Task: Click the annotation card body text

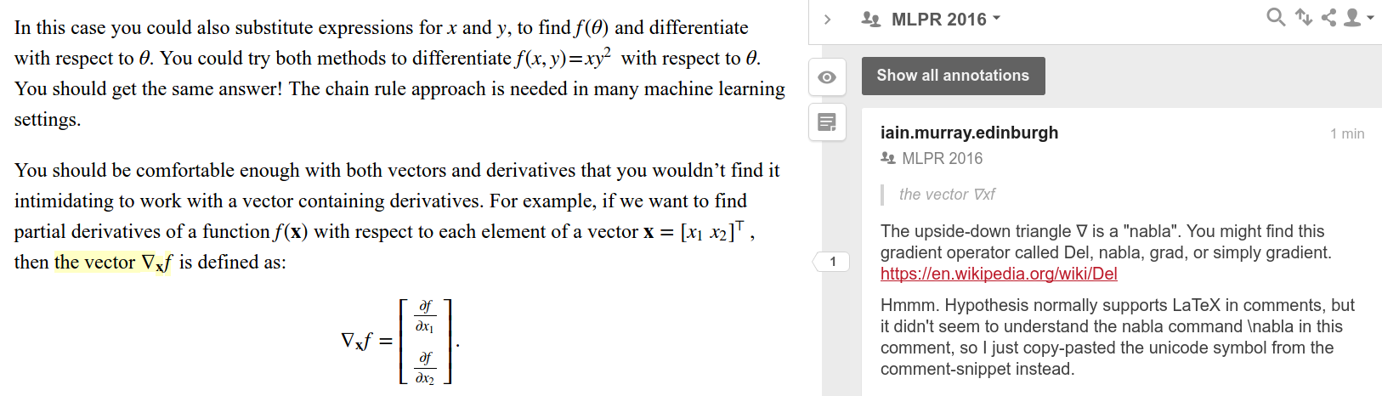Action: [1118, 337]
